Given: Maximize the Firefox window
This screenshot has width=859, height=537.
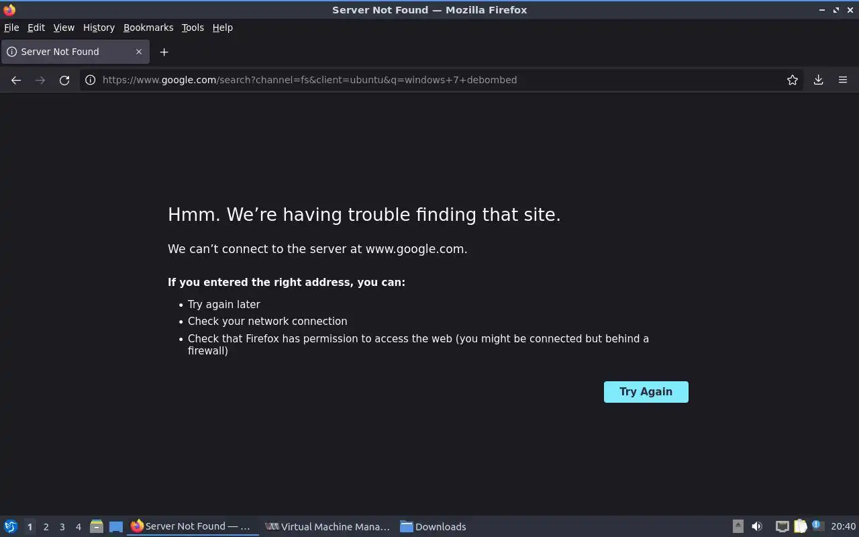Looking at the screenshot, I should pos(836,10).
